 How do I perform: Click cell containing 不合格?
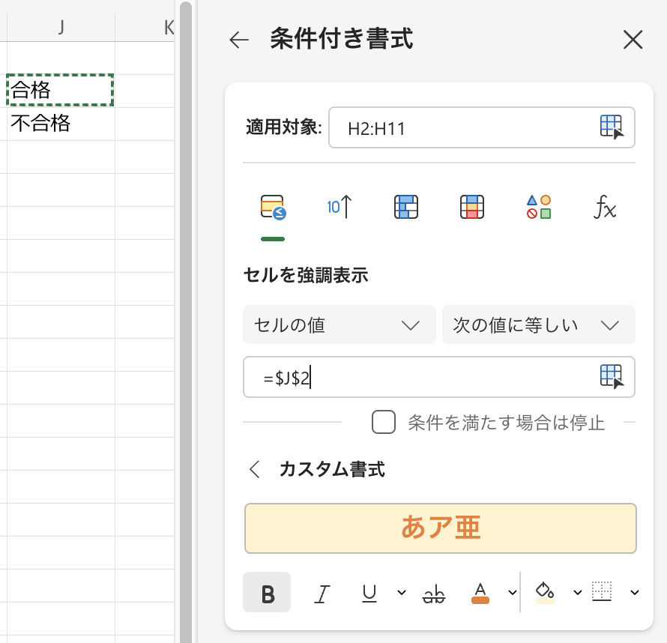coord(60,124)
